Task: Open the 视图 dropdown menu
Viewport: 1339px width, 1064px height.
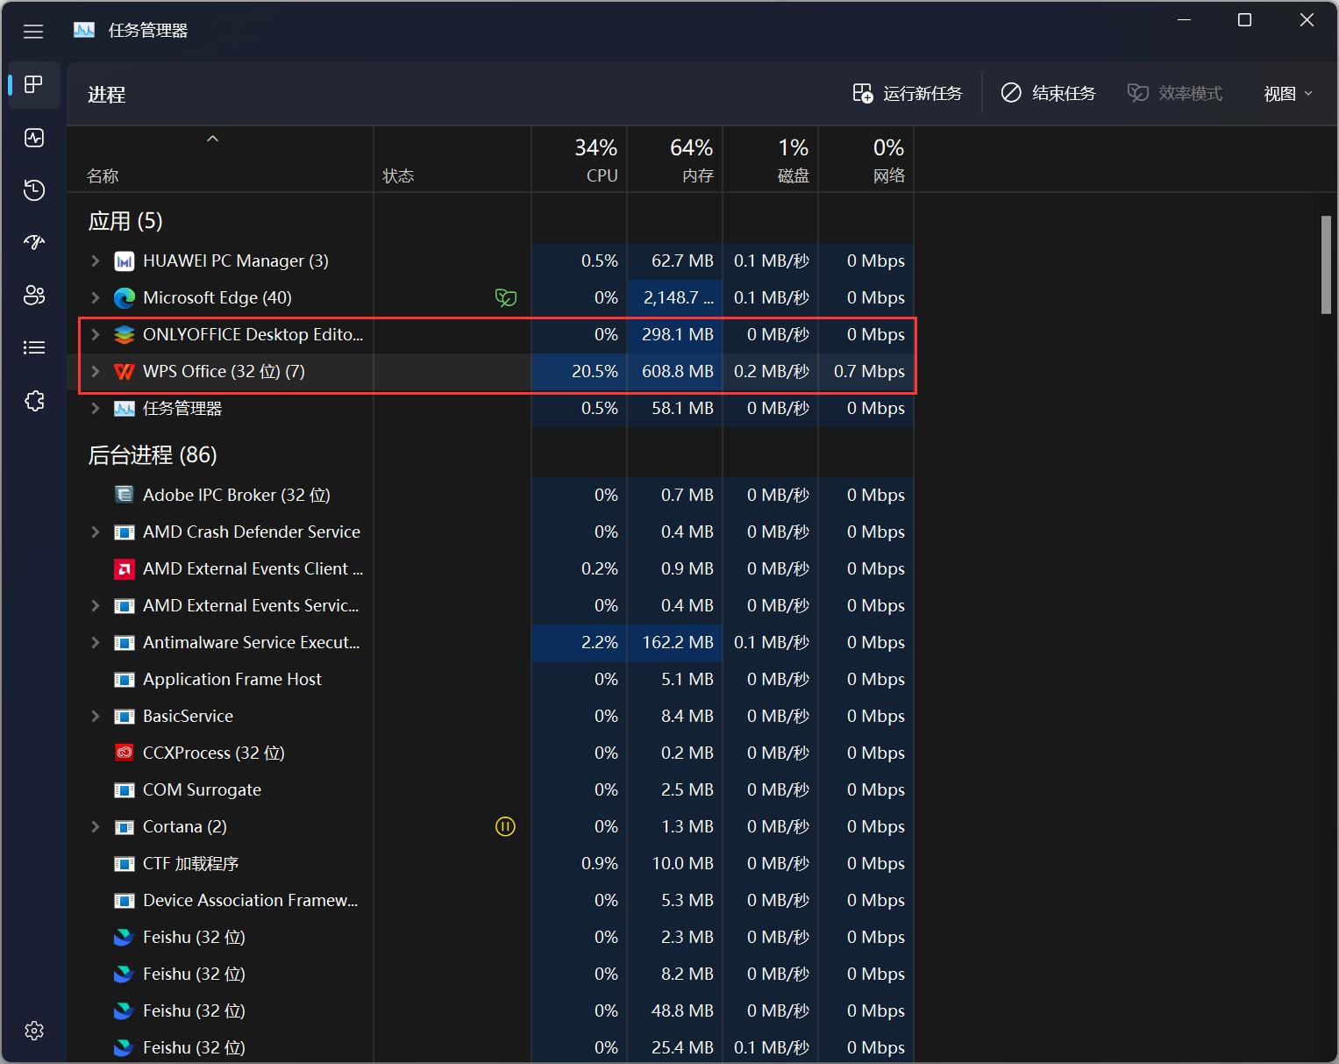Action: coord(1287,94)
